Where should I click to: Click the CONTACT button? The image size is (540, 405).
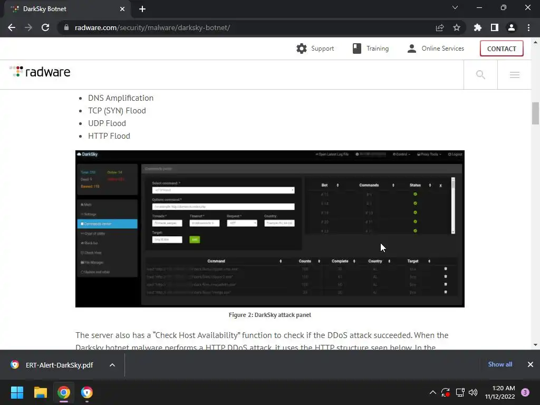502,49
